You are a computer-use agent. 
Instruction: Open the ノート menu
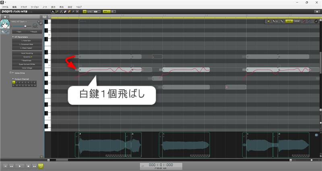coord(45,7)
